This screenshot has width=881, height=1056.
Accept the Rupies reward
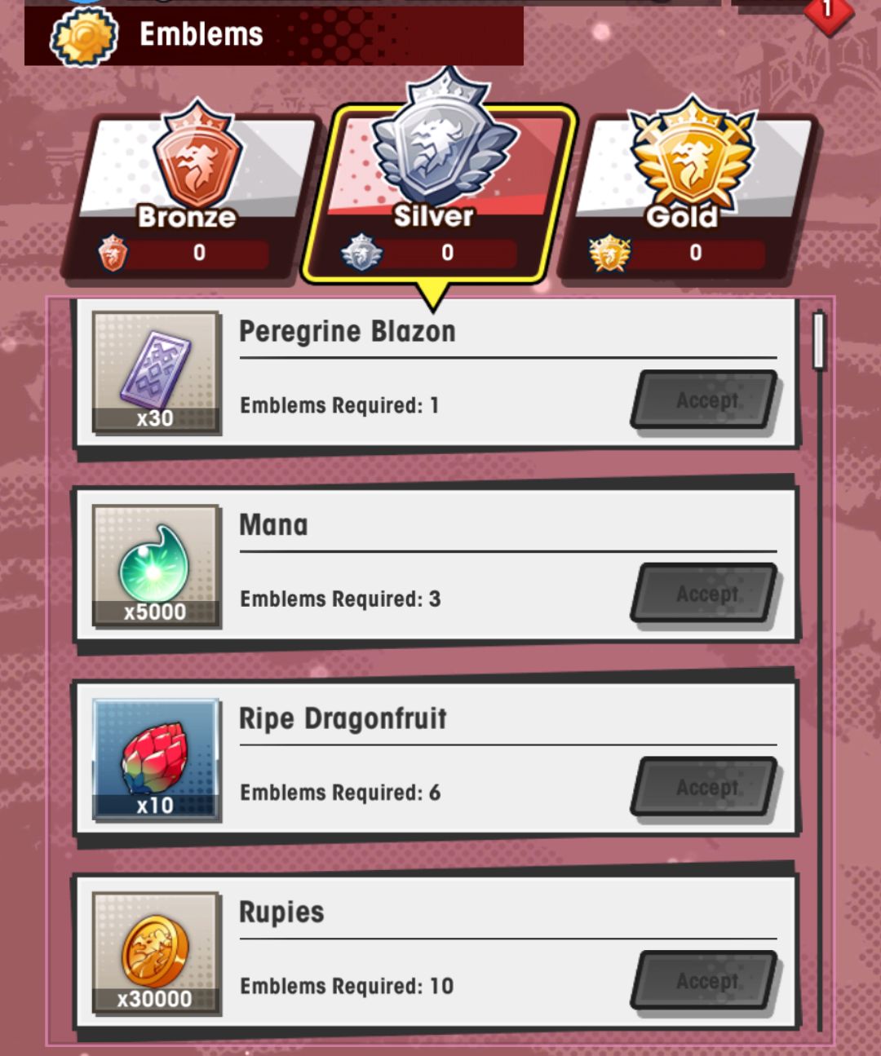click(x=705, y=980)
